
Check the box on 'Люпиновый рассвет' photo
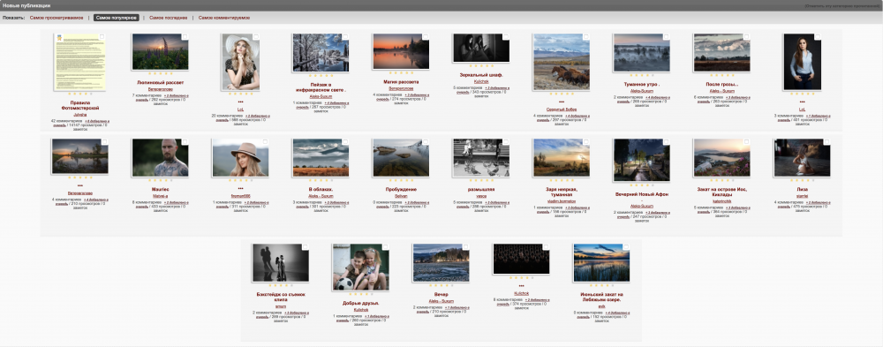(185, 37)
